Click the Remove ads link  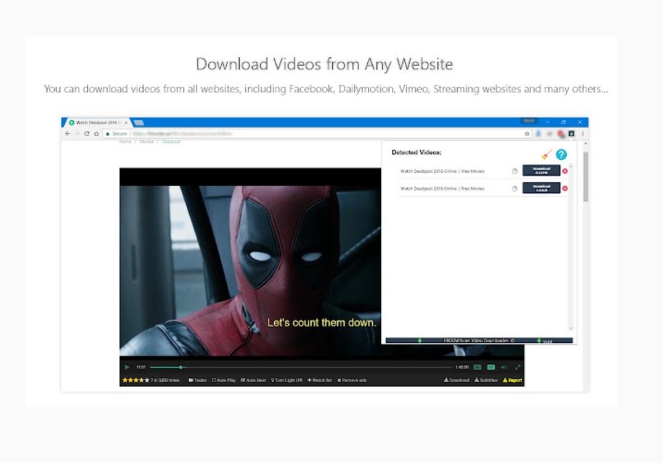(x=352, y=380)
